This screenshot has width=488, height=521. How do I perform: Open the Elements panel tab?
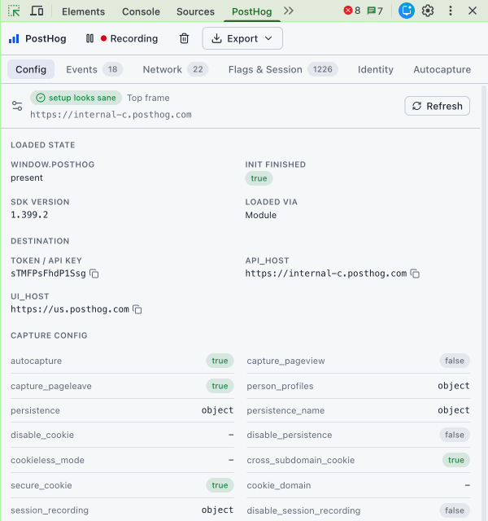[83, 11]
